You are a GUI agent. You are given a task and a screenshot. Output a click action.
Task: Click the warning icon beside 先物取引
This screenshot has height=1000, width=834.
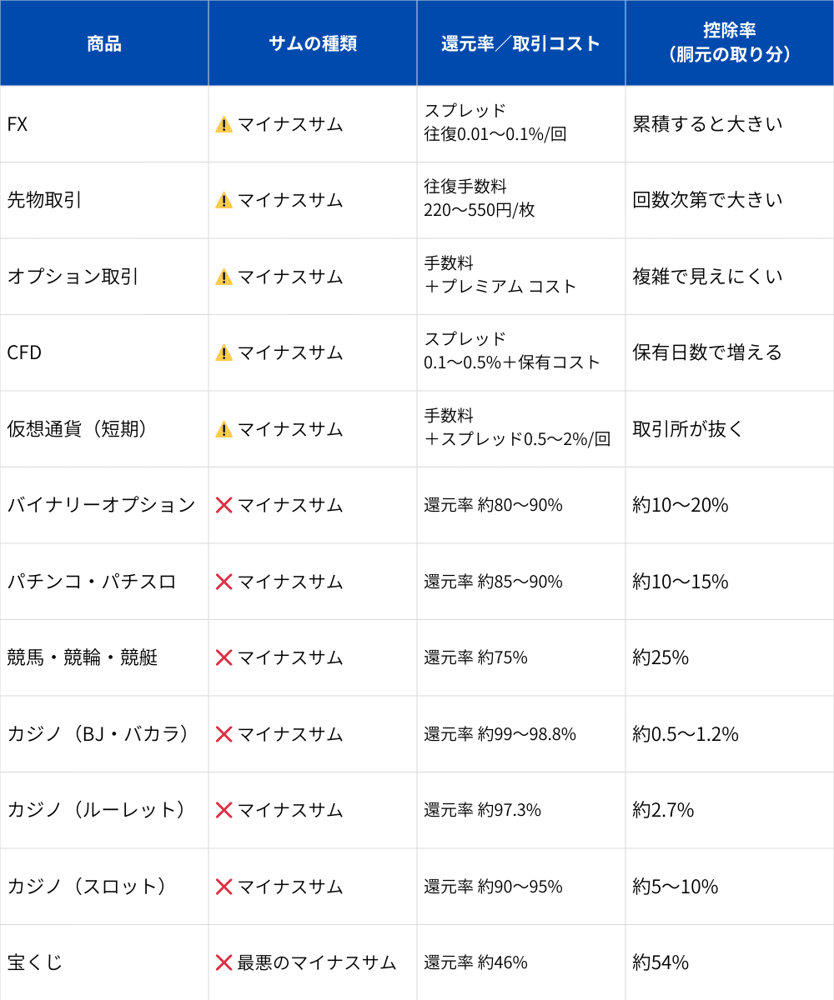click(x=224, y=200)
